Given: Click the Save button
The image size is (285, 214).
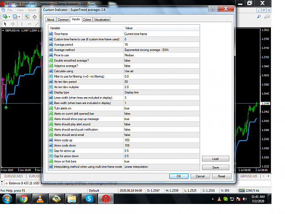Looking at the screenshot, I should (x=216, y=167).
